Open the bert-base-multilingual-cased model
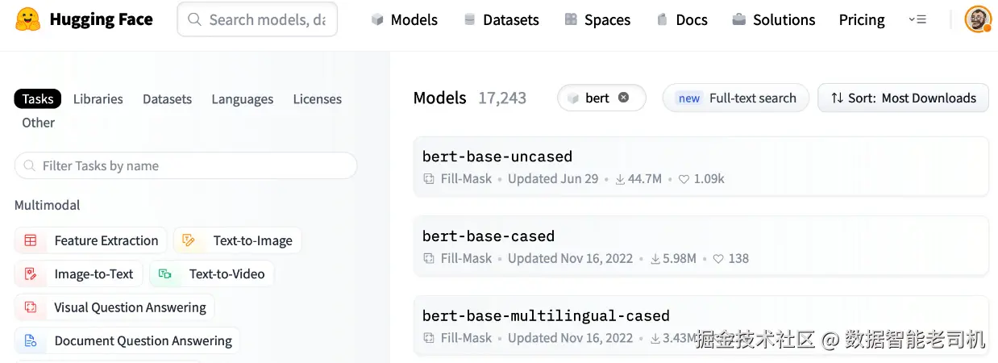The image size is (998, 363). tap(546, 315)
